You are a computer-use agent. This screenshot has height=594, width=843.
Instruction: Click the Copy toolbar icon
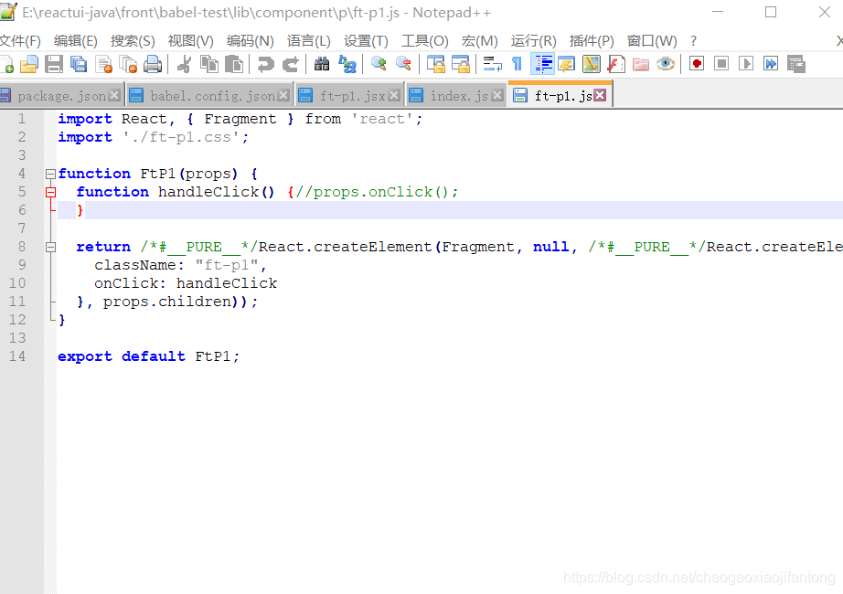(209, 64)
